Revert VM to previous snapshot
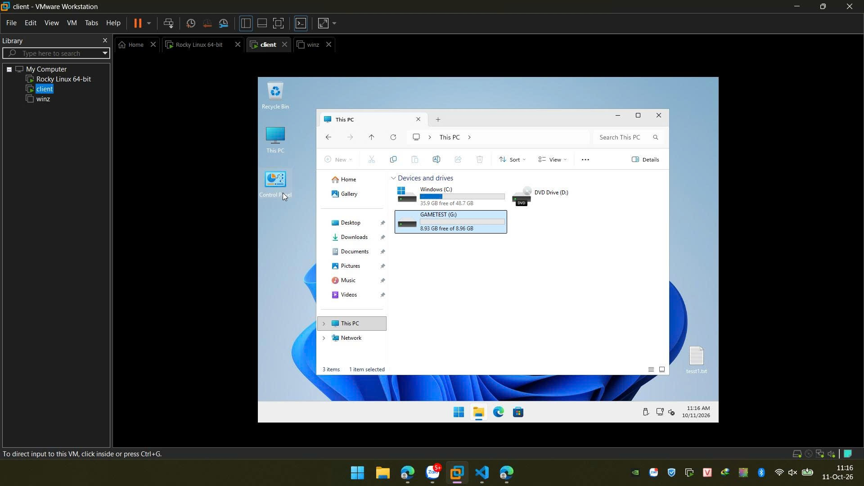 coord(207,23)
